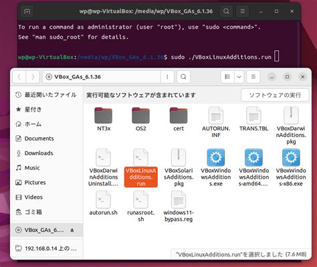The width and height of the screenshot is (317, 267).
Task: Open the terminal hamburger menu
Action: click(243, 11)
